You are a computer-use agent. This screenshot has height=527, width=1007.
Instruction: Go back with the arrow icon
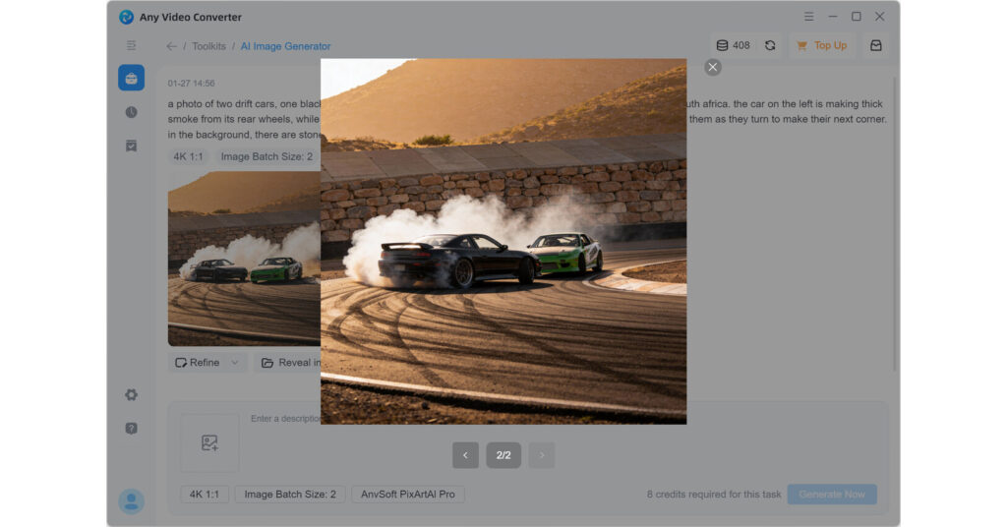(171, 46)
